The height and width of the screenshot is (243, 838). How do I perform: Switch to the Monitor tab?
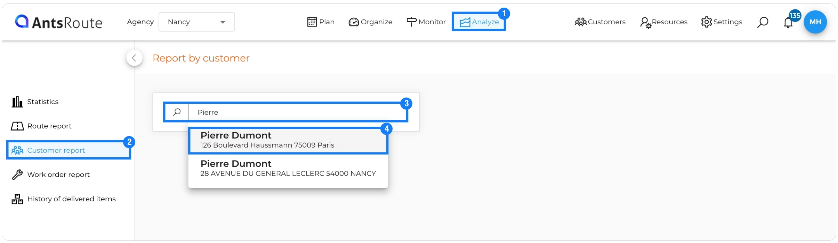coord(426,22)
